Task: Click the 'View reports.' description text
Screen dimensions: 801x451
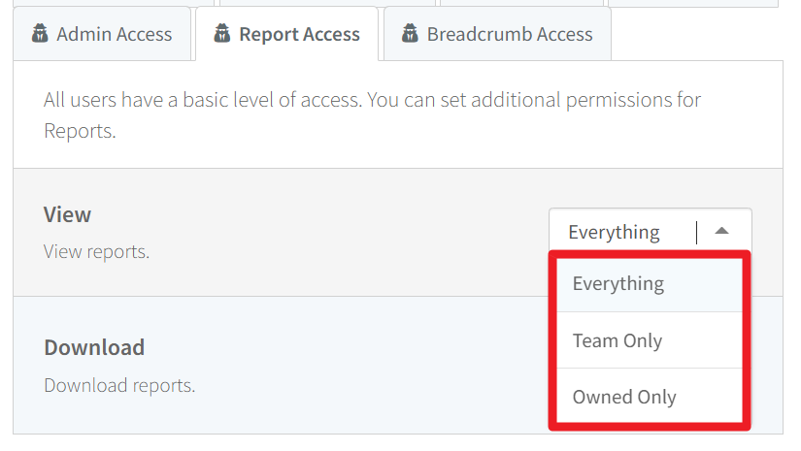Action: (96, 251)
